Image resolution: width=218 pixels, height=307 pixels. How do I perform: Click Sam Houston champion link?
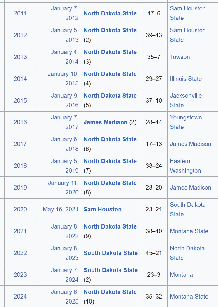(x=103, y=209)
